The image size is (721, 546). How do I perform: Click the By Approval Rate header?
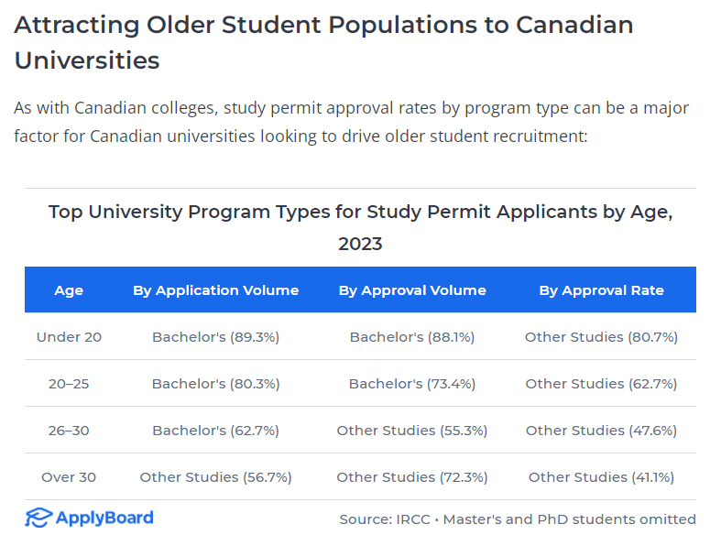tap(601, 290)
